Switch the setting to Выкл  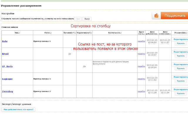coord(87,19)
